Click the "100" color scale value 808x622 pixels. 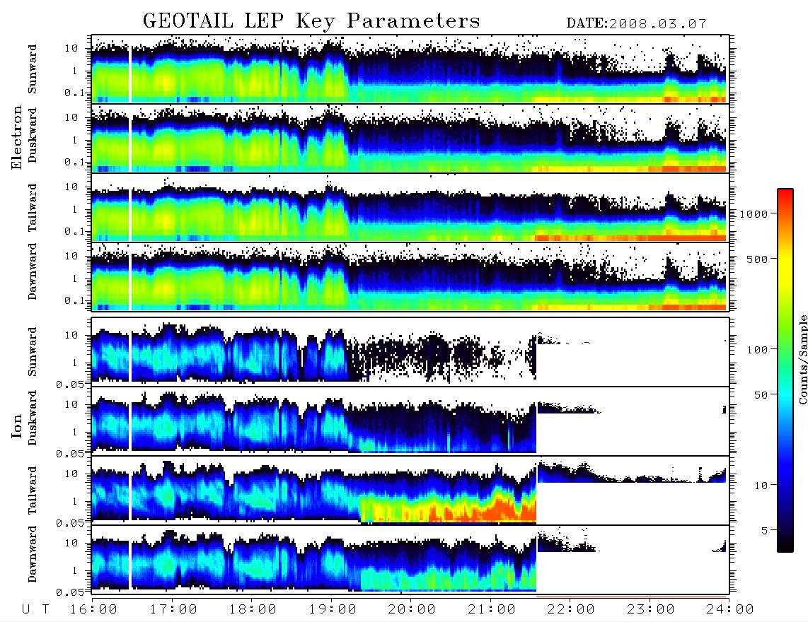(x=758, y=350)
